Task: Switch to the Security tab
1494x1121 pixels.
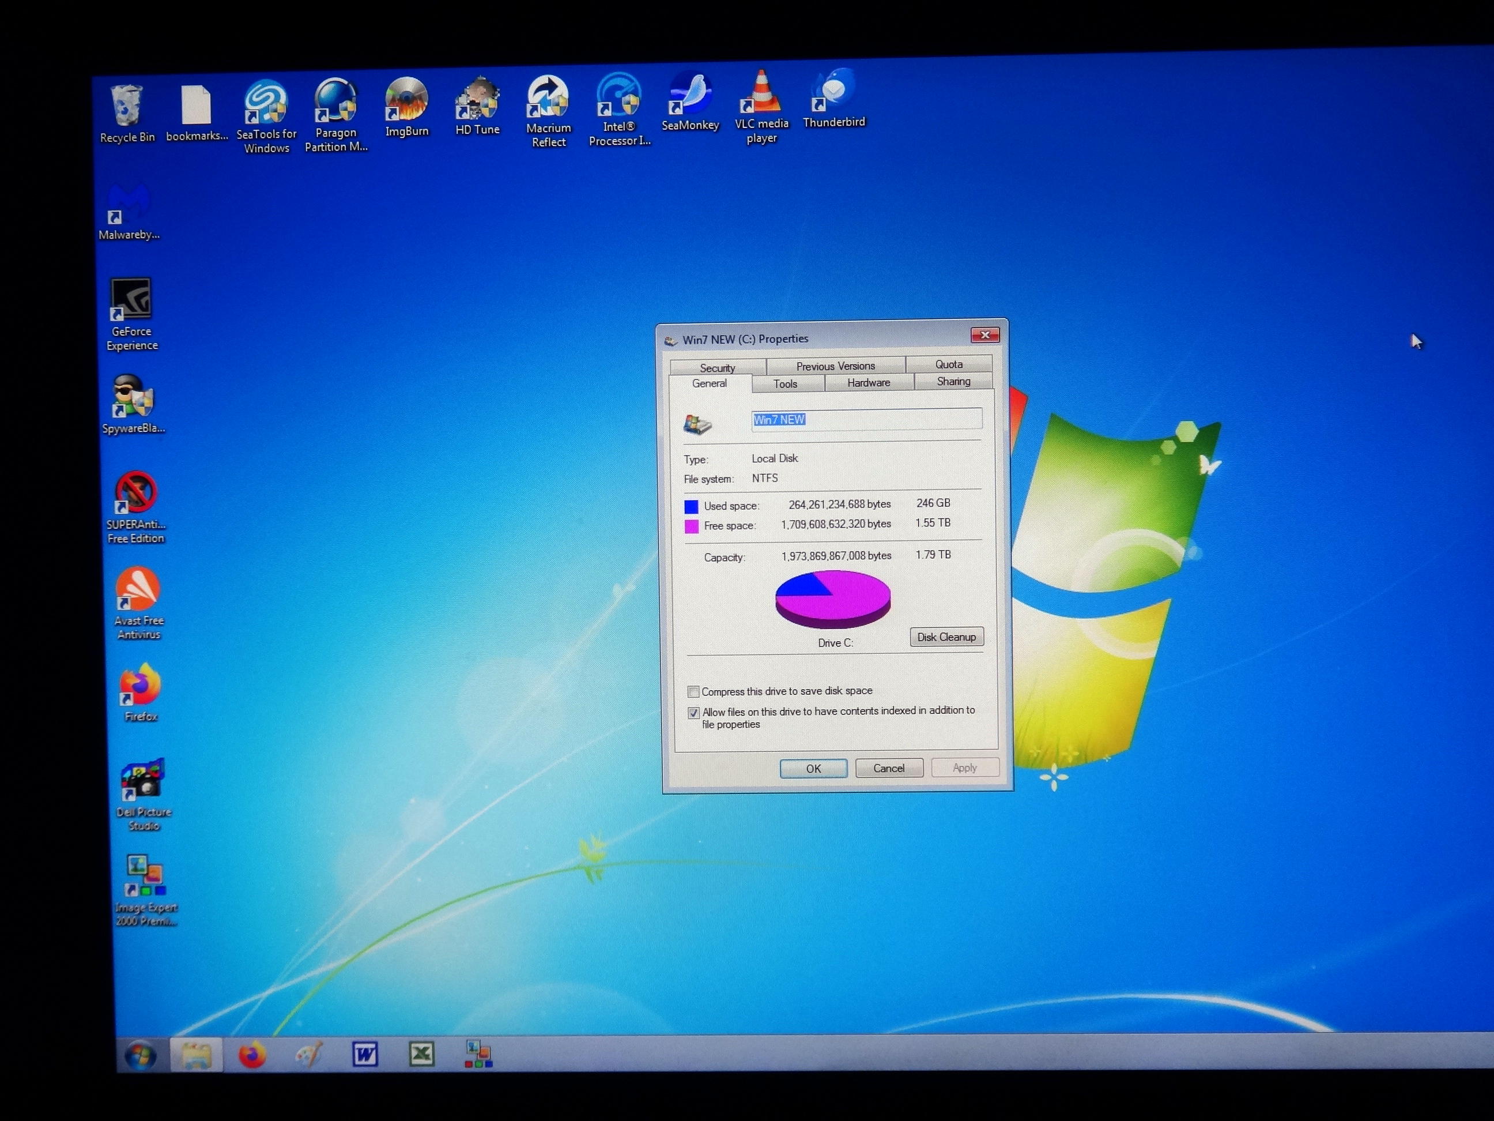Action: coord(717,367)
